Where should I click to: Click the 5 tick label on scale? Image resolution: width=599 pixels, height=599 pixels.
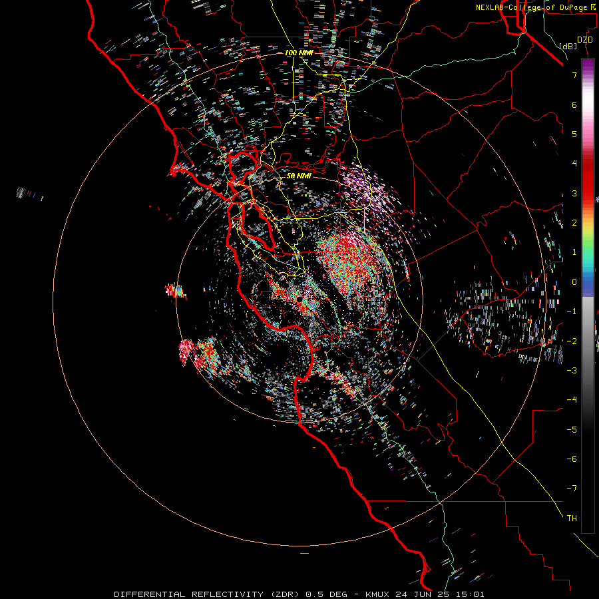tap(574, 134)
